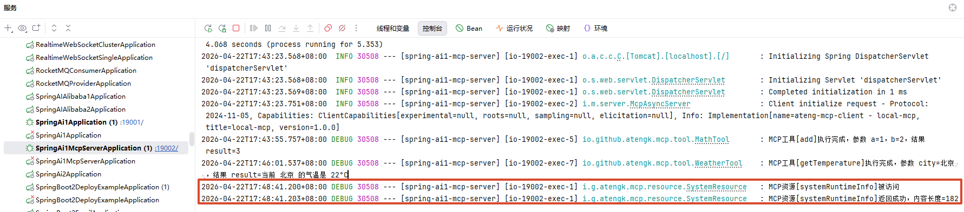Click the McpAsyncServer class link

660,104
